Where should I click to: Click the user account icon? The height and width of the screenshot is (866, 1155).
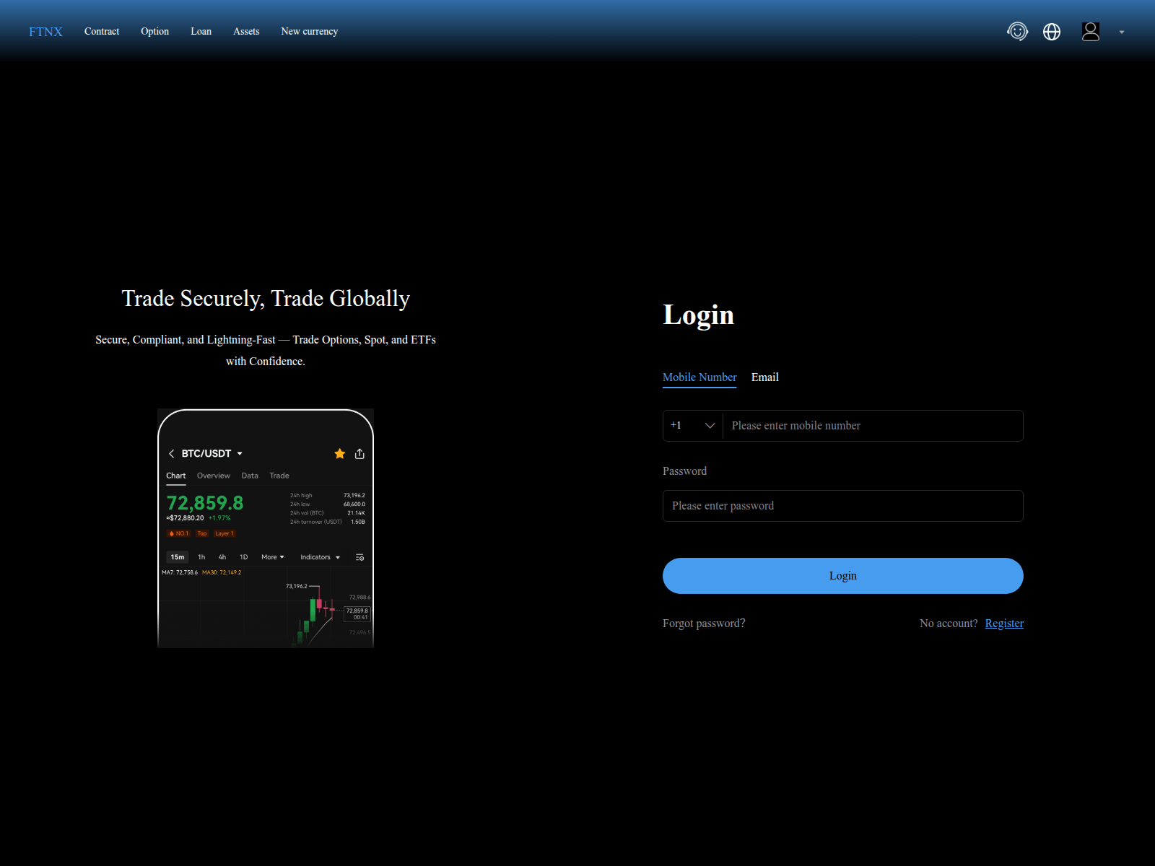click(1091, 31)
